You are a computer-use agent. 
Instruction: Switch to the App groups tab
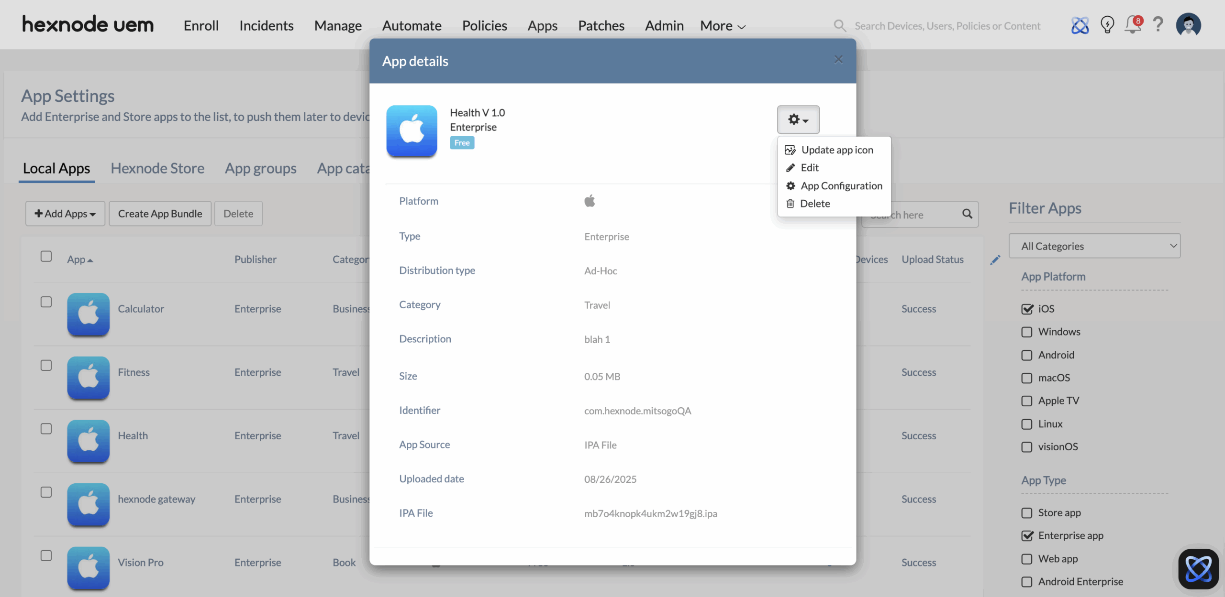(261, 168)
